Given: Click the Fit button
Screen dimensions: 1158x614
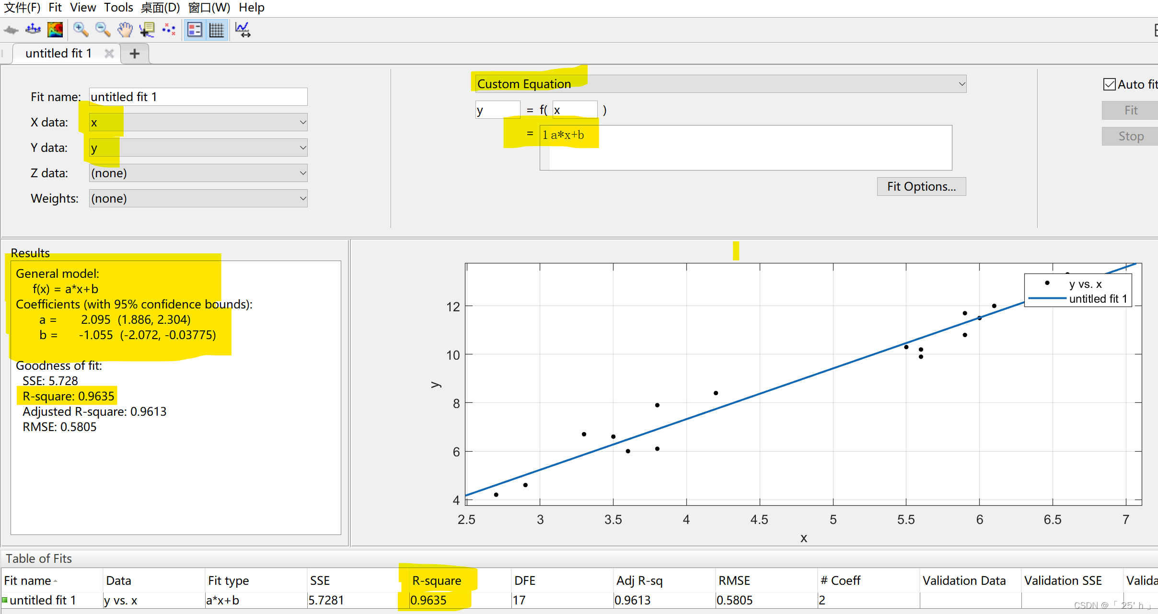Looking at the screenshot, I should tap(1130, 110).
